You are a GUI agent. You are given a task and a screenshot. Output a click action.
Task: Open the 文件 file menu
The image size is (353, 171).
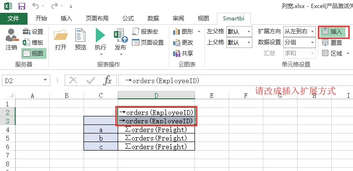13,19
